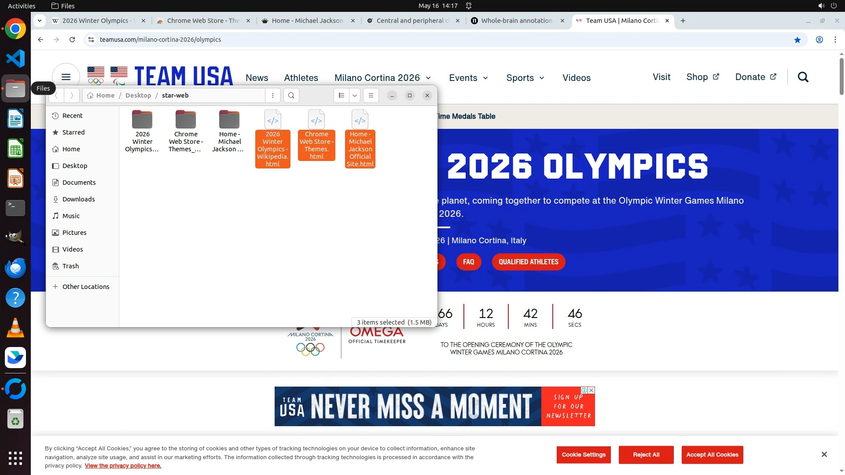The width and height of the screenshot is (845, 475).
Task: Click the bookmark star in address bar
Action: 797,40
